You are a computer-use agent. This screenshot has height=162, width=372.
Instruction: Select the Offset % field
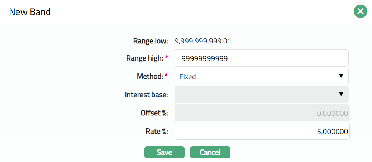click(x=262, y=113)
